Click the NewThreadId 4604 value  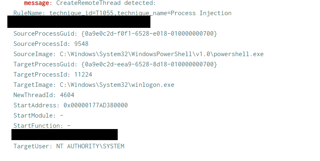point(67,95)
